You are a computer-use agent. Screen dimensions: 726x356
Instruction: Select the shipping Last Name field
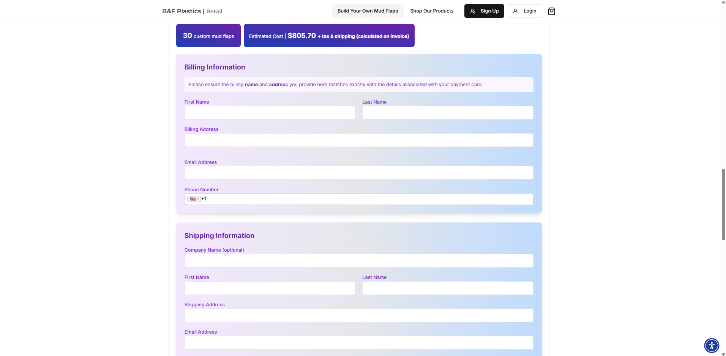(x=448, y=288)
